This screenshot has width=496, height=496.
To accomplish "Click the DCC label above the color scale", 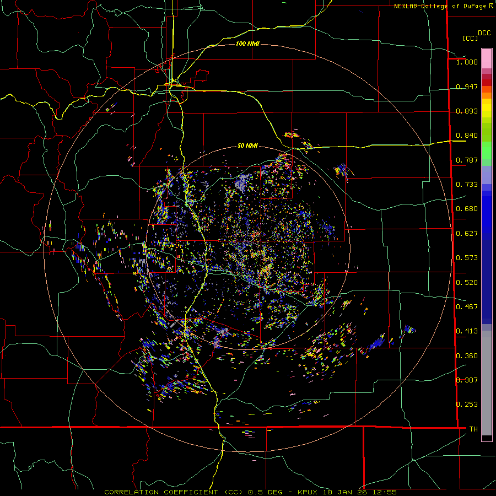I will tap(484, 33).
